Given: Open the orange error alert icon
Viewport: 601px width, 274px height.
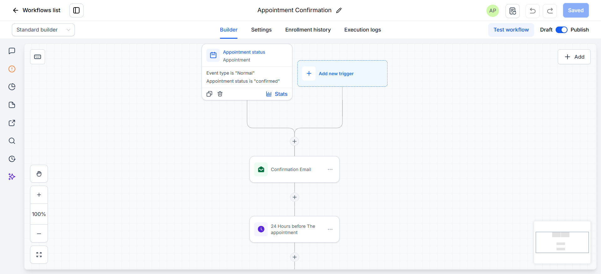Looking at the screenshot, I should [12, 69].
